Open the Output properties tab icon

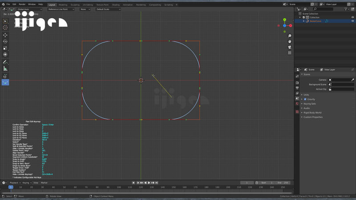297,88
